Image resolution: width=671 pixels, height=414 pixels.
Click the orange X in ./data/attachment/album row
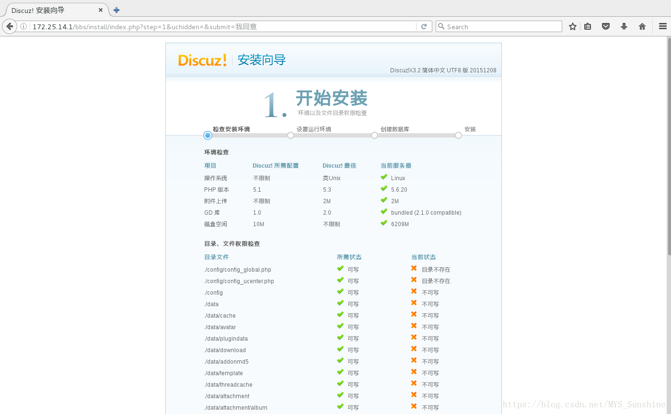(x=414, y=406)
